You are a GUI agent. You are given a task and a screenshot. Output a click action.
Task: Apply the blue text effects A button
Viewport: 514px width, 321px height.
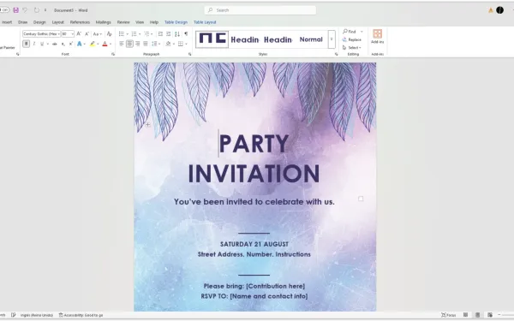(x=80, y=44)
